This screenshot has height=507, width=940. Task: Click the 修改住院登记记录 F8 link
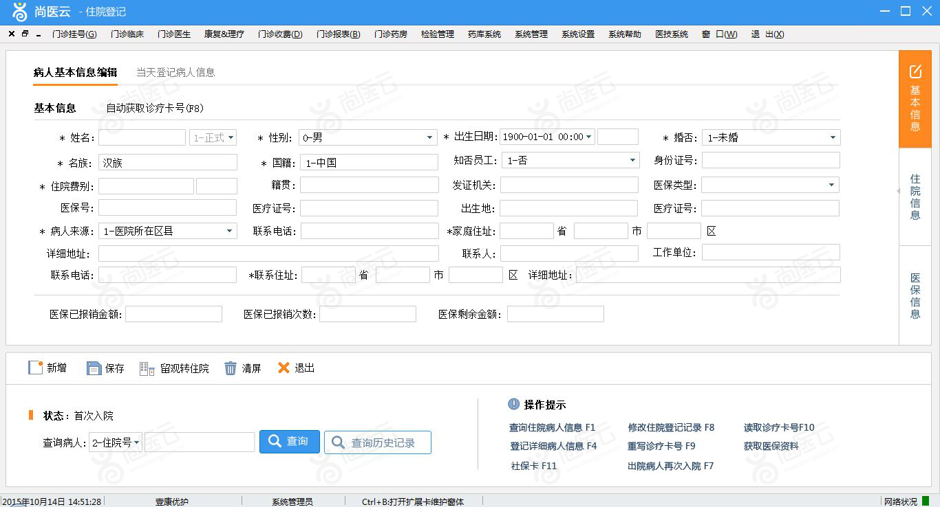pyautogui.click(x=671, y=427)
